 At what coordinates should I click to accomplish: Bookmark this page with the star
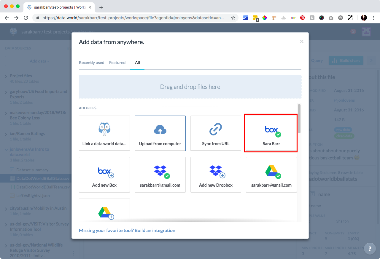[x=233, y=18]
